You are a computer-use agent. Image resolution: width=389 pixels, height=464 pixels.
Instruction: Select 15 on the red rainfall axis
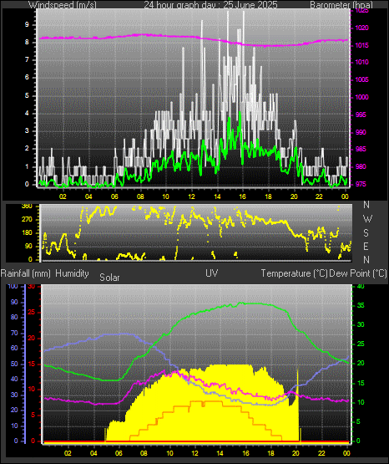(x=31, y=365)
